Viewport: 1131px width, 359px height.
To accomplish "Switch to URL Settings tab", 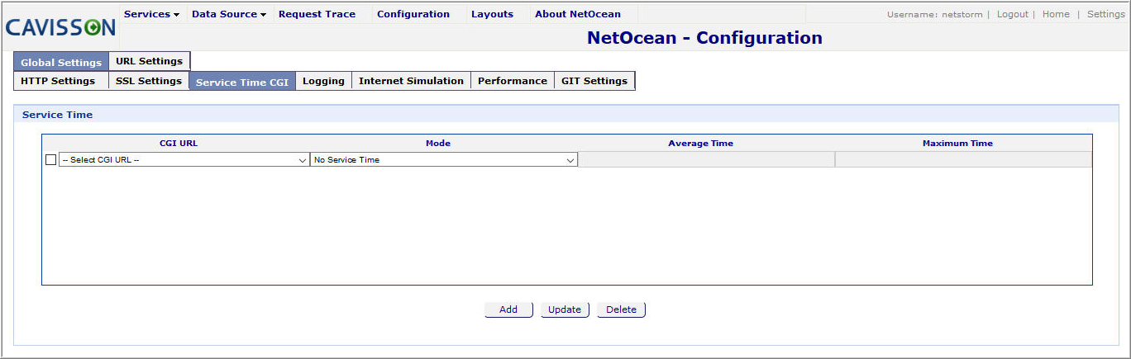I will (150, 61).
